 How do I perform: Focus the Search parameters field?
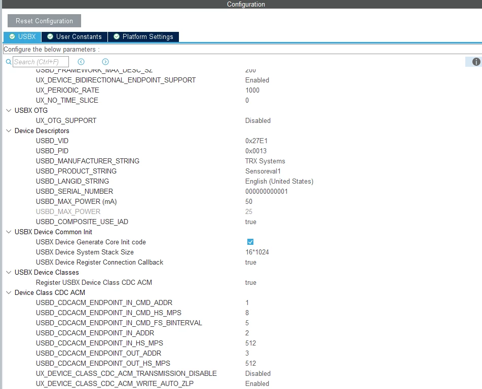point(41,62)
